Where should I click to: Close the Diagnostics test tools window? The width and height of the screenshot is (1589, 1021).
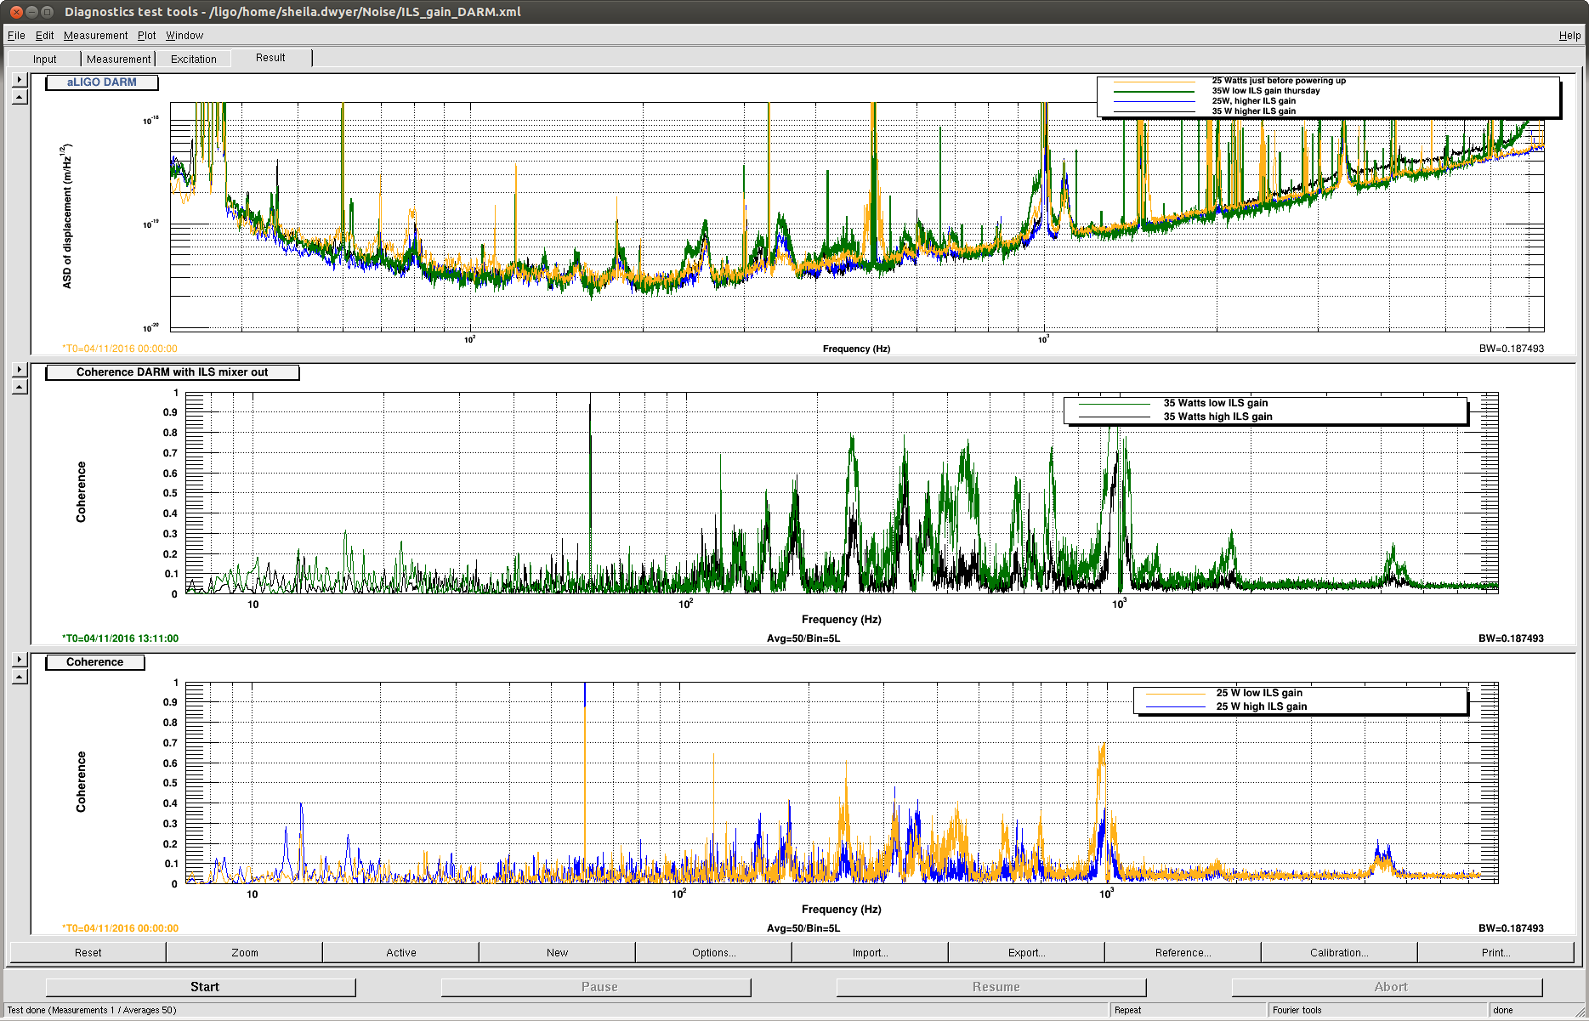tap(16, 12)
